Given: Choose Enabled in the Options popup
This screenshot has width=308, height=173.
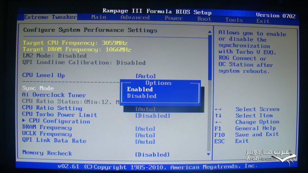Looking at the screenshot, I should click(140, 89).
